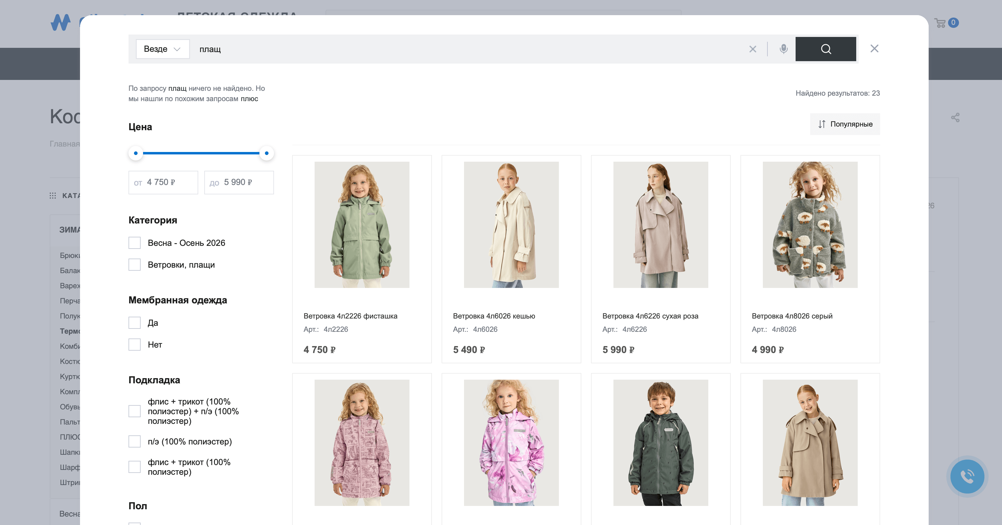Open the pink patterned jacket photo

(x=362, y=443)
